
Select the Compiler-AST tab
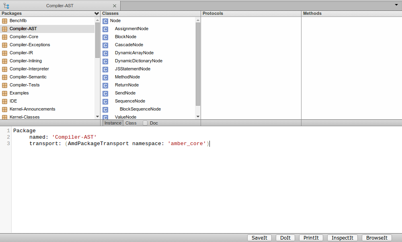[59, 6]
